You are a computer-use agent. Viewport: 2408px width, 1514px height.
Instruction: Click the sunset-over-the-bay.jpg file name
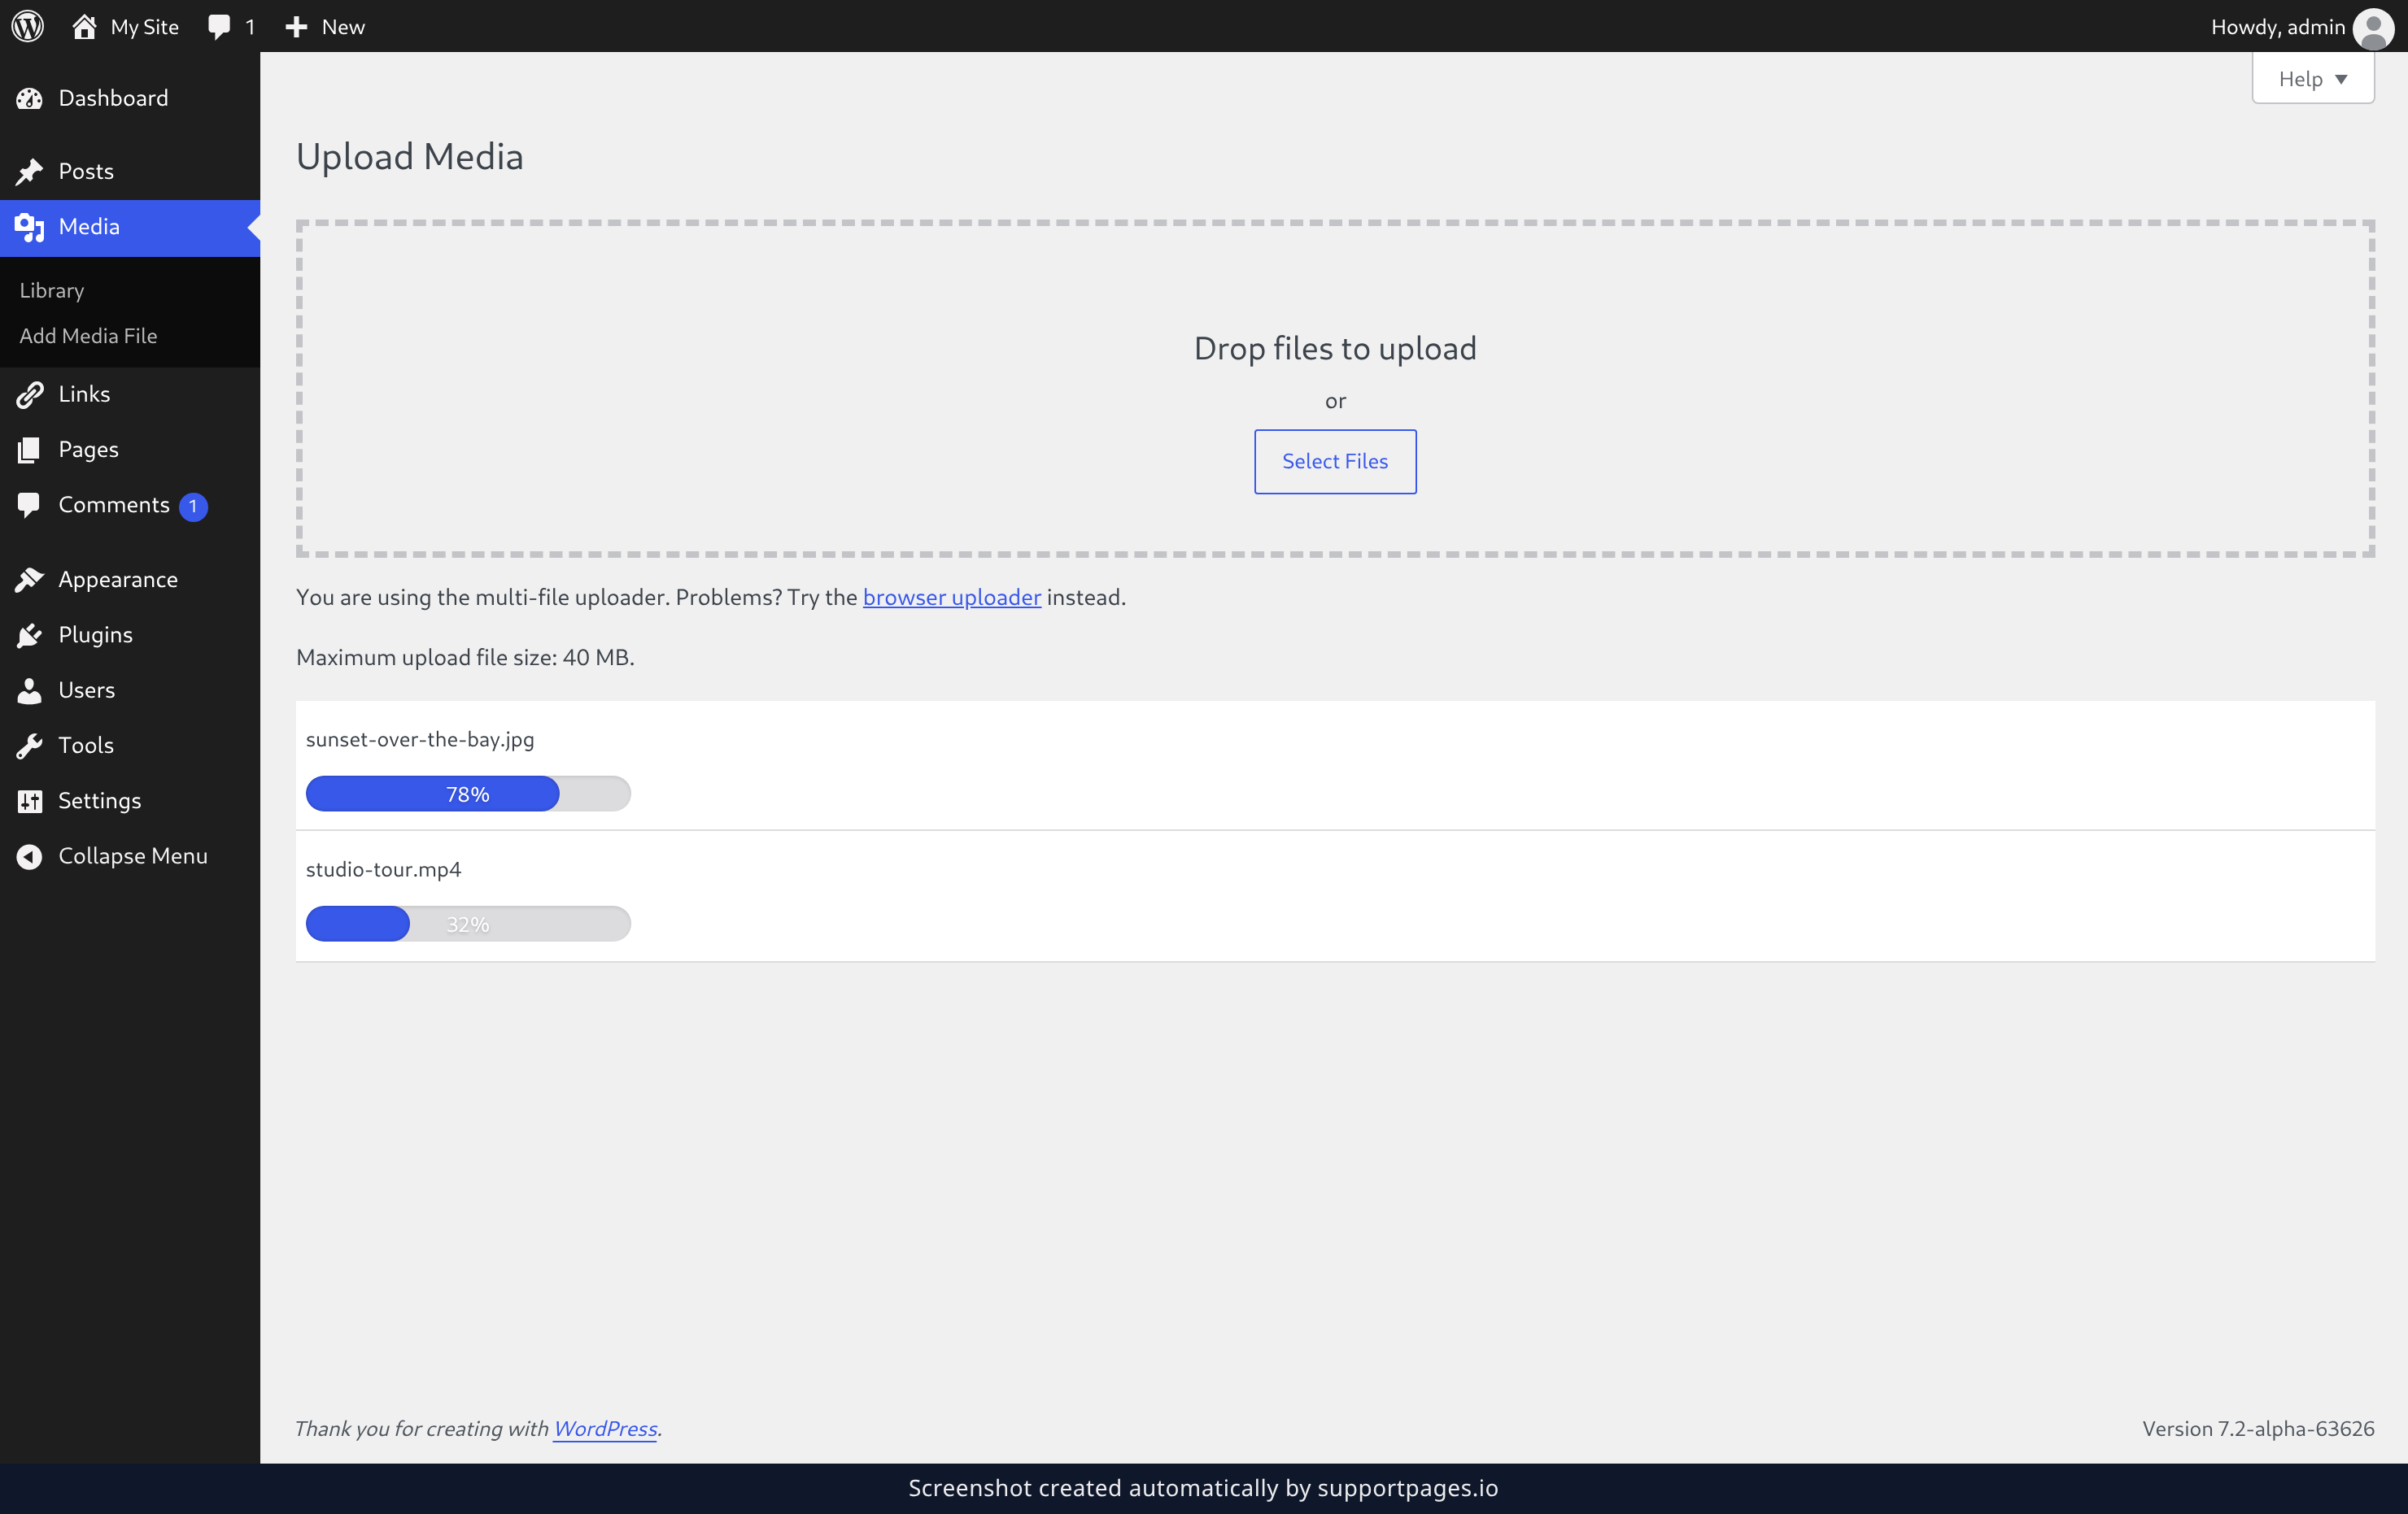pyautogui.click(x=420, y=739)
